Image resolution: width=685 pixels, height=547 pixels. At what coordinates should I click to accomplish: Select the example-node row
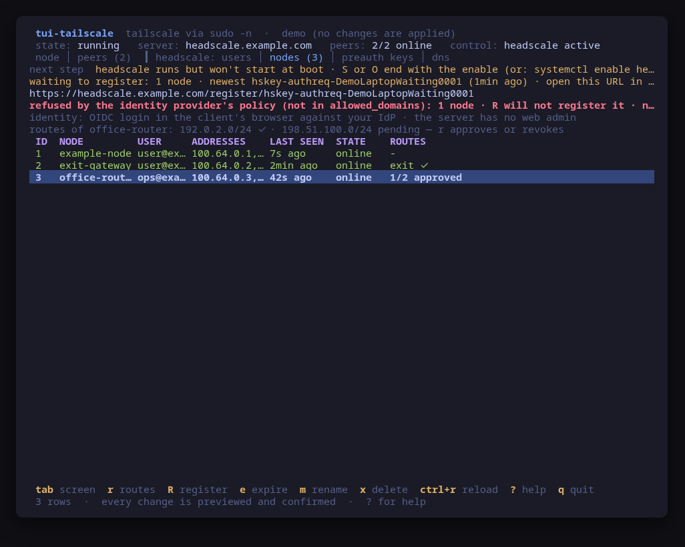point(342,153)
